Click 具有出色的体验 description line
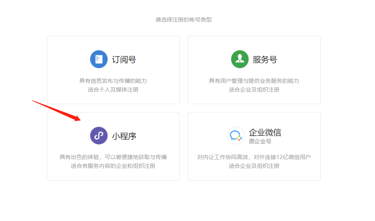375x221 pixels. (x=113, y=157)
